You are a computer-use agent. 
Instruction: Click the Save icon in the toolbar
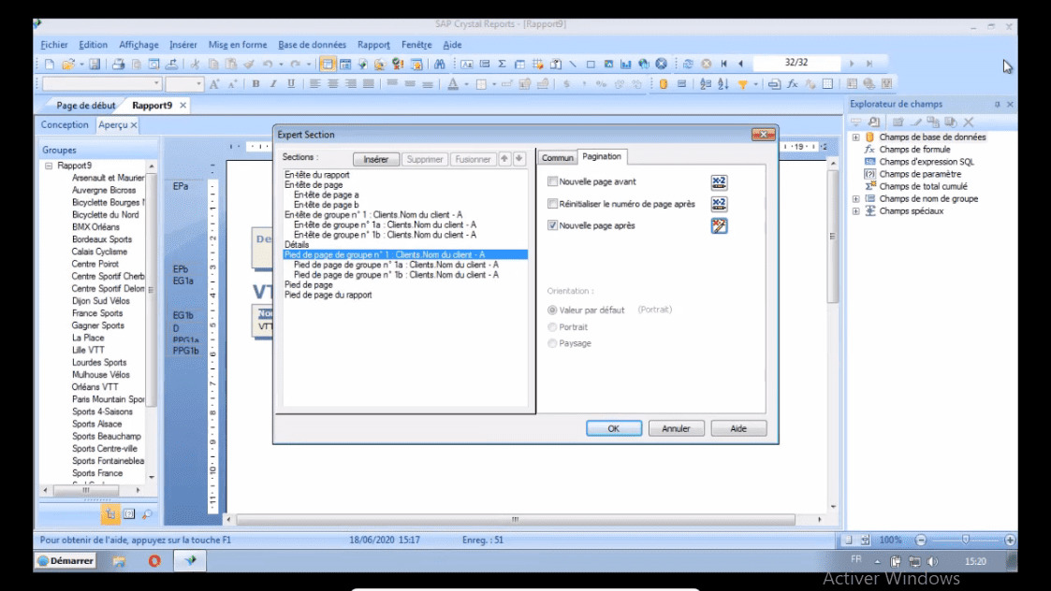tap(95, 65)
